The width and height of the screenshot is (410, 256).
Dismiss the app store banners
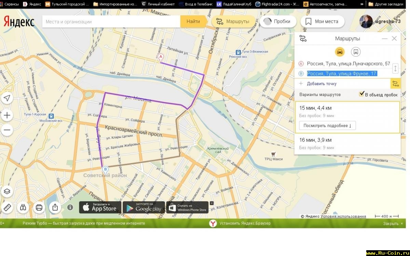click(x=211, y=203)
